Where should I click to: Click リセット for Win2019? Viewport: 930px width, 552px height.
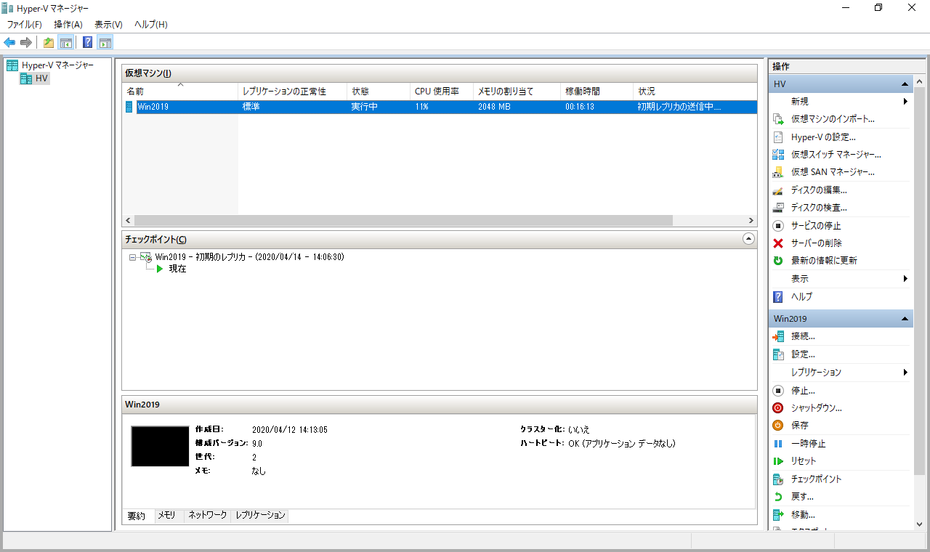pos(804,461)
